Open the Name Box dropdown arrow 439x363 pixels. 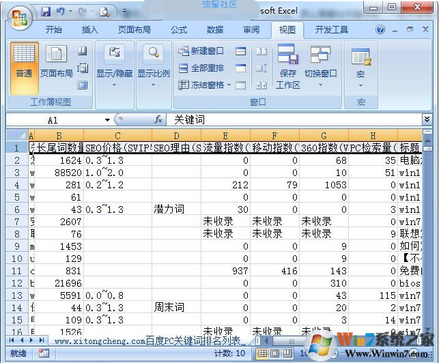click(x=107, y=120)
